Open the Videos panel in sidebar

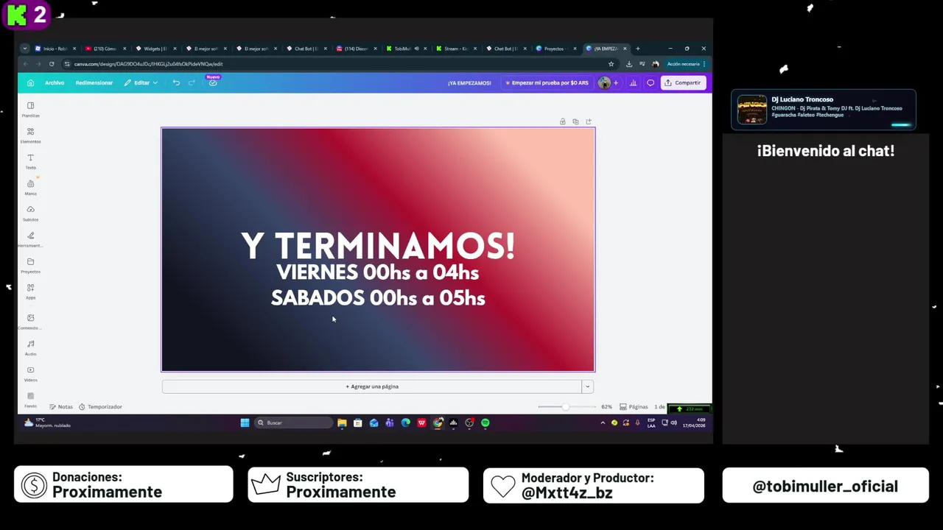tap(30, 374)
